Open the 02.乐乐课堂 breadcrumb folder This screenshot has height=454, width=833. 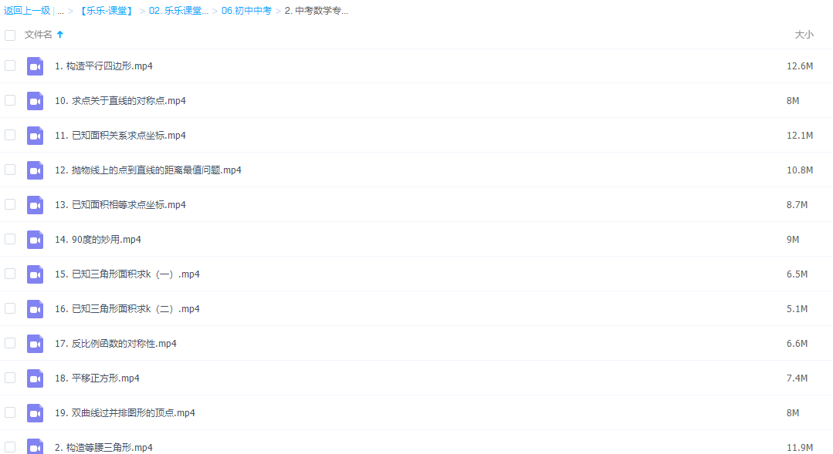pyautogui.click(x=178, y=11)
